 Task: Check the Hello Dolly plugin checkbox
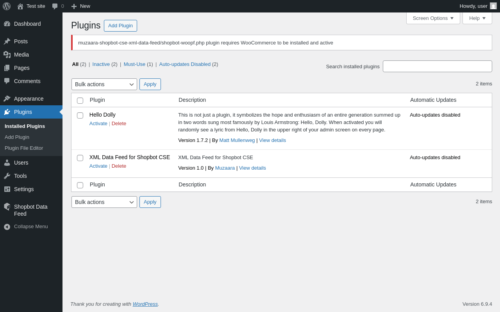coord(80,115)
